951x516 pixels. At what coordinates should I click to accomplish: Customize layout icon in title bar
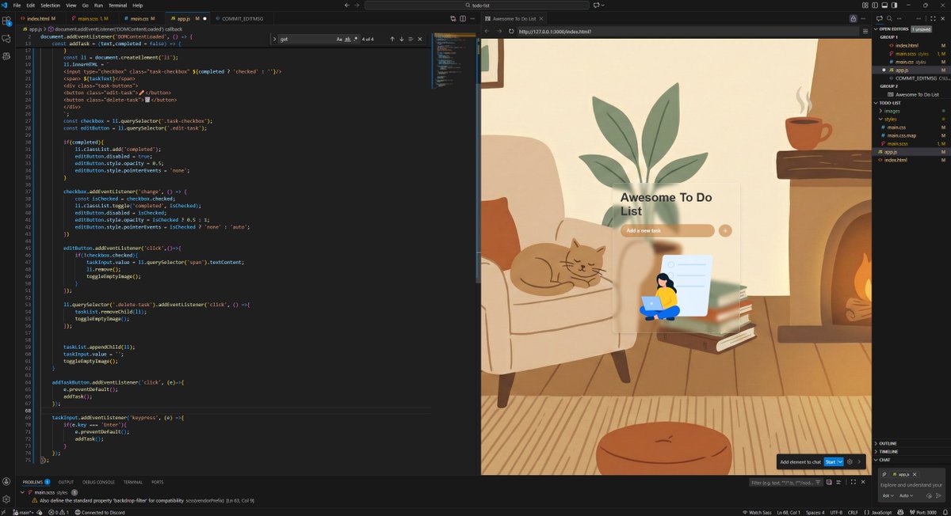[x=865, y=5]
